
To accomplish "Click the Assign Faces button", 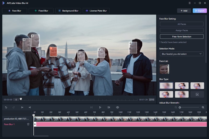I will click(182, 30).
